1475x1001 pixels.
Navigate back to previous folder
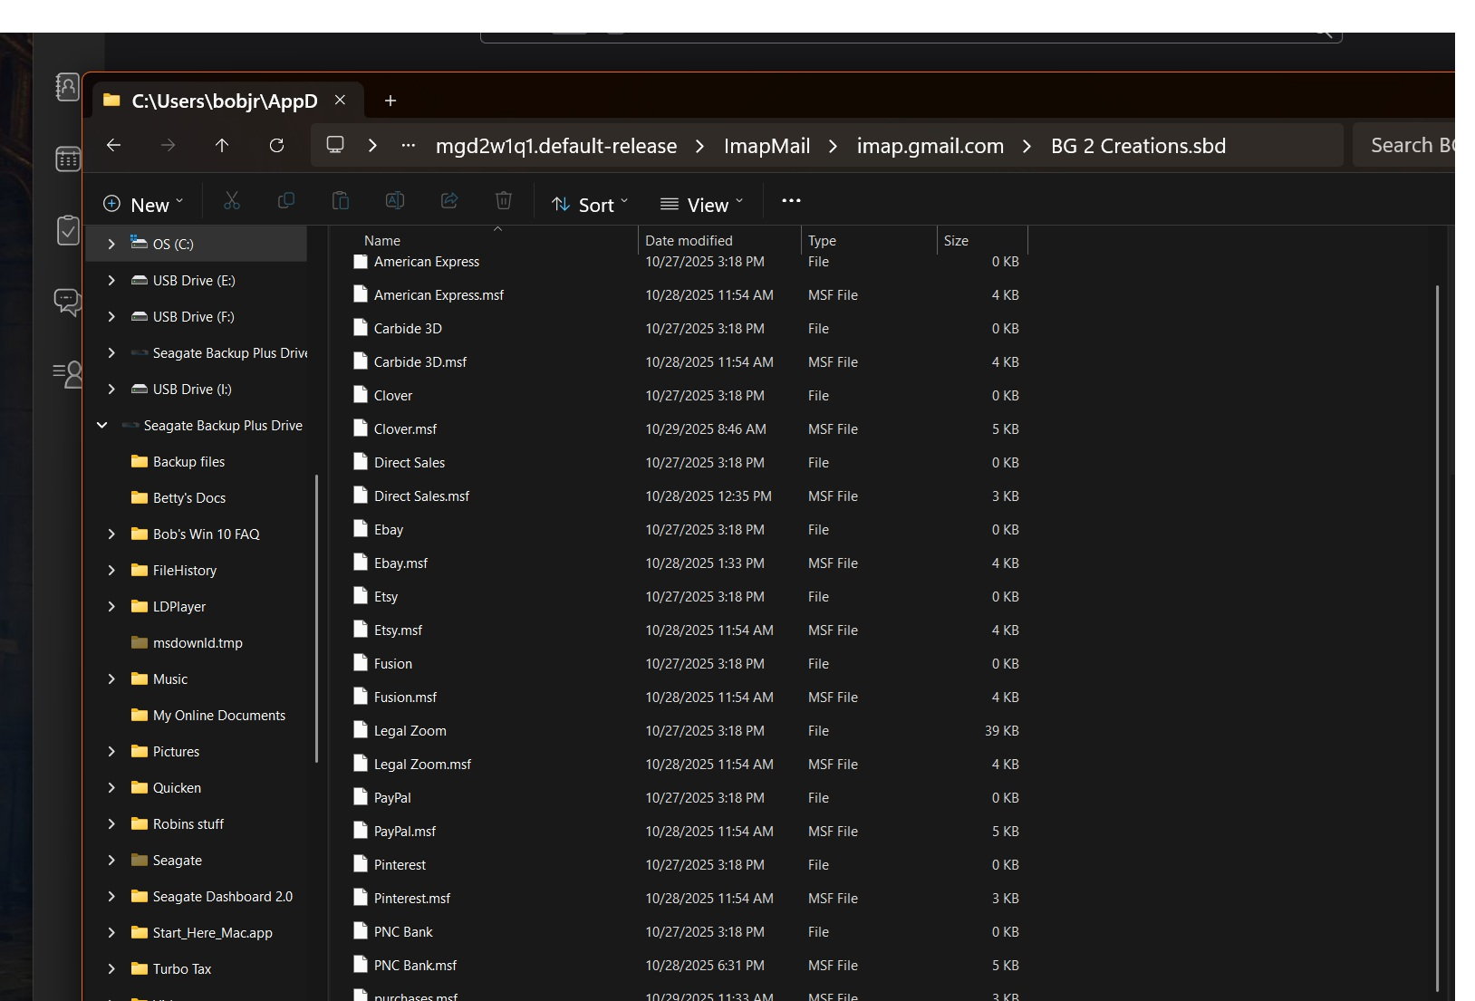pos(114,146)
